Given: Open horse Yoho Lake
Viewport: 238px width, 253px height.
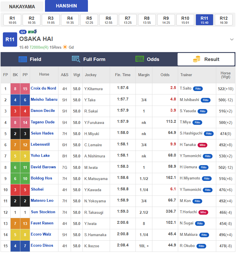Looking at the screenshot, I should 40,155.
